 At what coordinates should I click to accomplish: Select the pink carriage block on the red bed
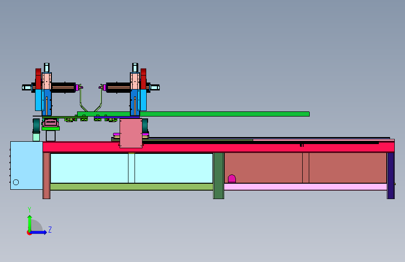point(131,133)
